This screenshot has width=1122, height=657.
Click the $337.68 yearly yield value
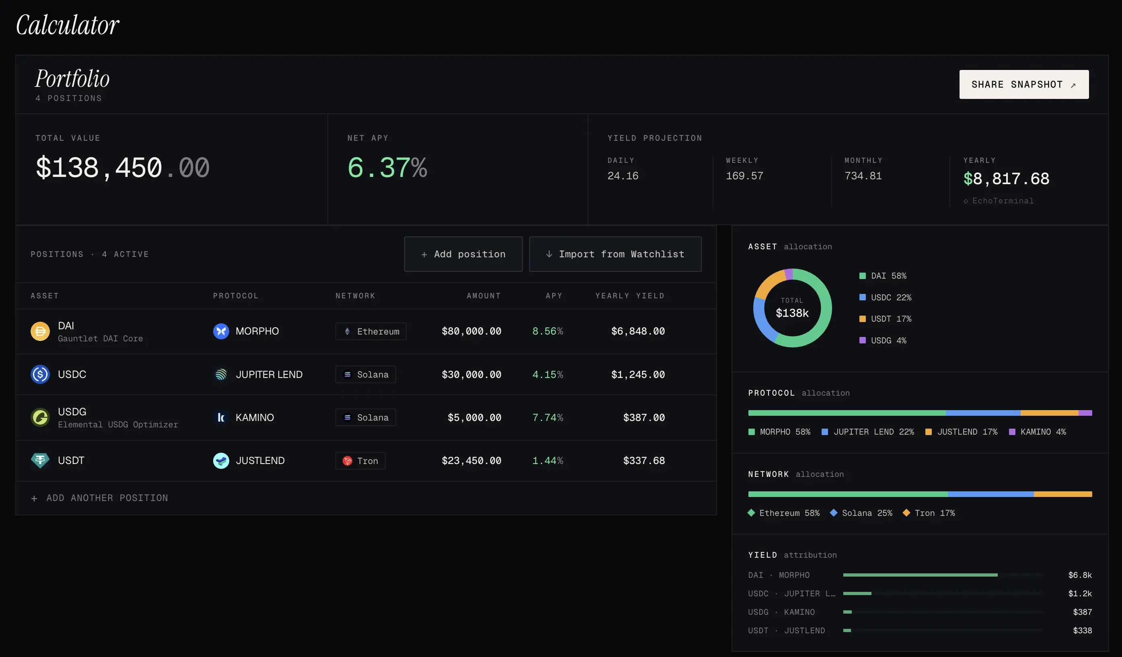tap(644, 461)
